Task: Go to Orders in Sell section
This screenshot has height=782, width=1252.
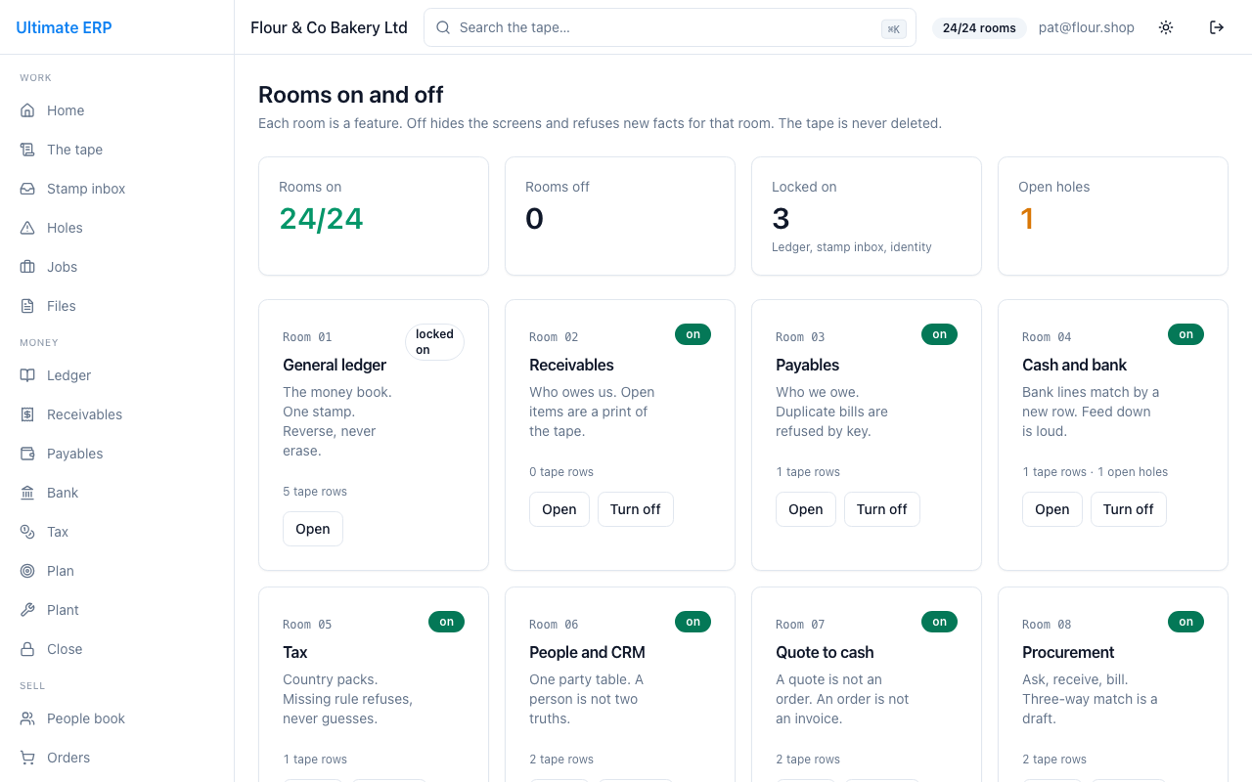Action: pos(117,758)
